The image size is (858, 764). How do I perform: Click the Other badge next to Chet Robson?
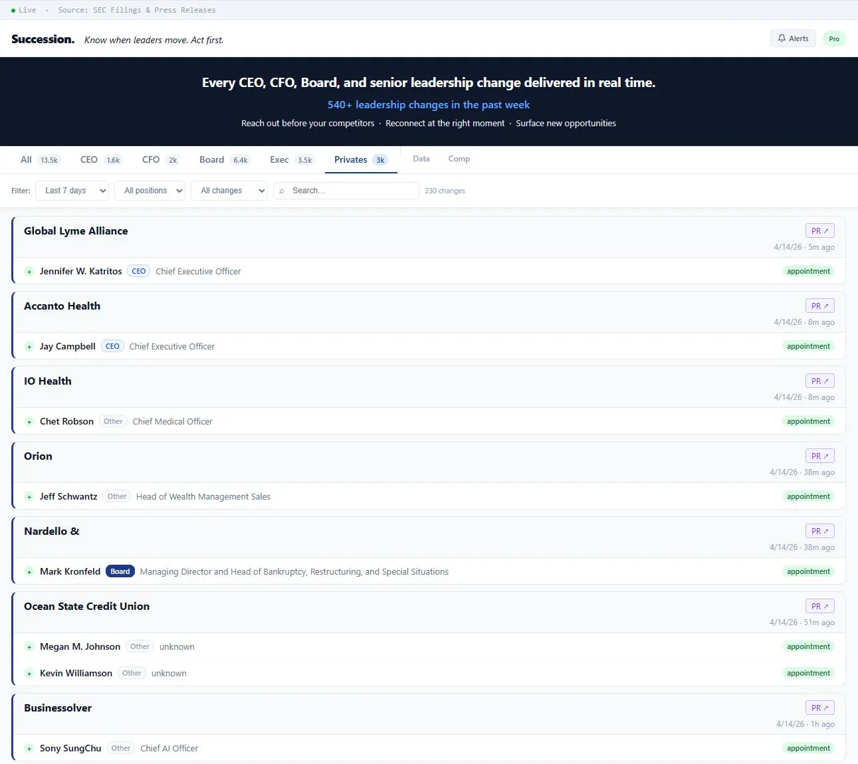point(113,421)
